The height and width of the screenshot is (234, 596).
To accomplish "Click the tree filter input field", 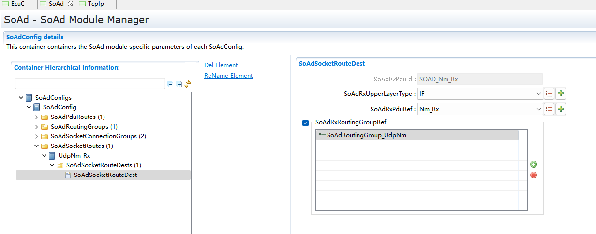I will (90, 84).
